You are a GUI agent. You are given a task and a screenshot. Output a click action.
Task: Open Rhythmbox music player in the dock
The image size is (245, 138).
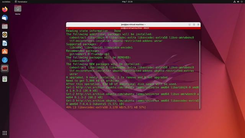(5, 35)
